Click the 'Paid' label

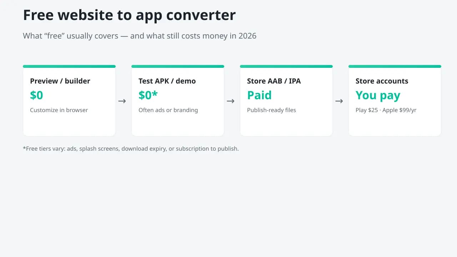coord(259,95)
